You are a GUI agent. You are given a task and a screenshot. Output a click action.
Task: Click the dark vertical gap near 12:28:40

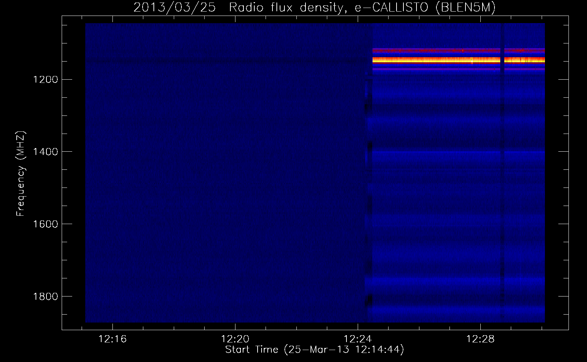(502, 173)
